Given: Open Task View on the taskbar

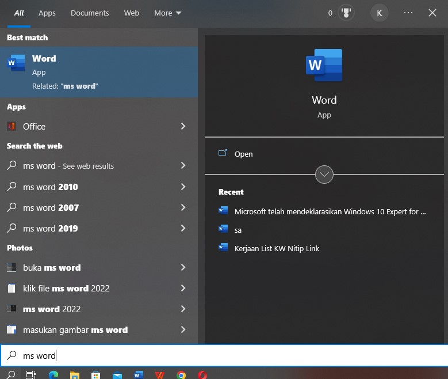Looking at the screenshot, I should coord(31,375).
